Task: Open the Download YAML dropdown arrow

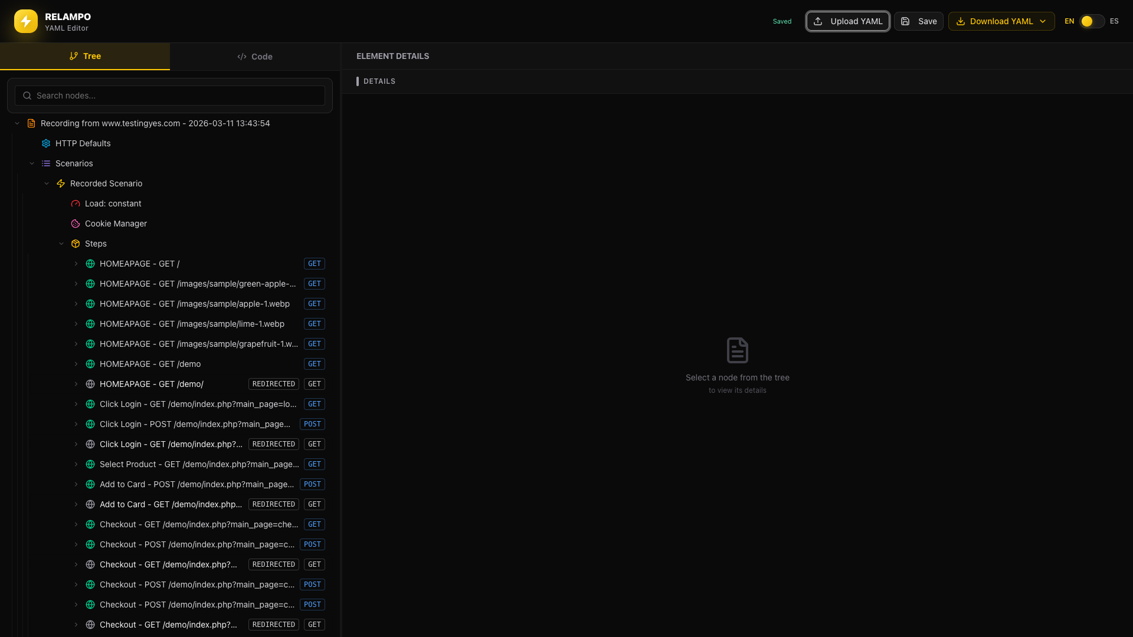Action: [x=1042, y=21]
